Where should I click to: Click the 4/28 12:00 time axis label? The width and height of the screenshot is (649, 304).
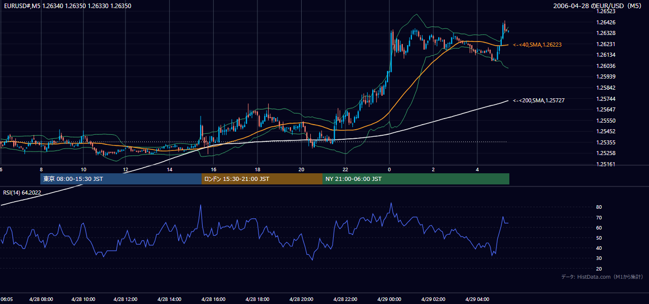(126, 299)
